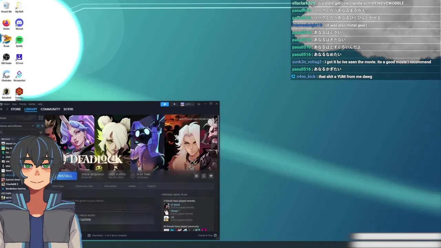The height and width of the screenshot is (248, 441).
Task: Open library advanced filter options icon
Action: click(41, 132)
